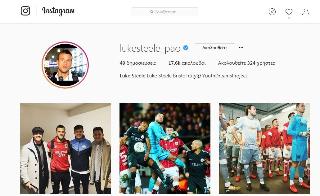Toggle the Ακολουθείτε follow button
Image resolution: width=320 pixels, height=196 pixels.
point(215,48)
